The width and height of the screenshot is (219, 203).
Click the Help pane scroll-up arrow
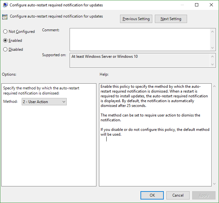[214, 86]
